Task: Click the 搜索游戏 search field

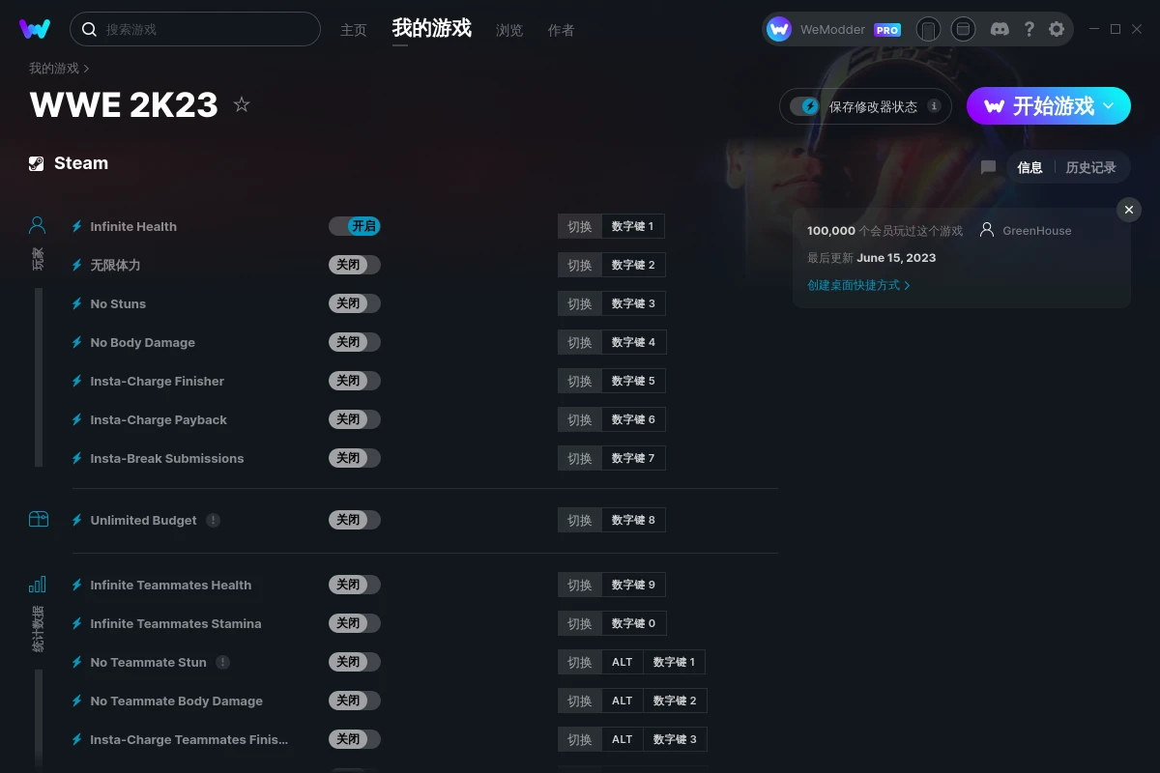Action: (x=195, y=29)
